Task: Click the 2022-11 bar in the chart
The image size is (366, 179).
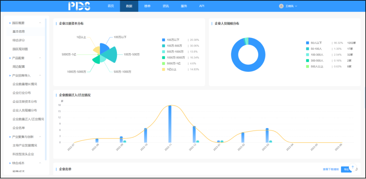Action: pyautogui.click(x=170, y=124)
